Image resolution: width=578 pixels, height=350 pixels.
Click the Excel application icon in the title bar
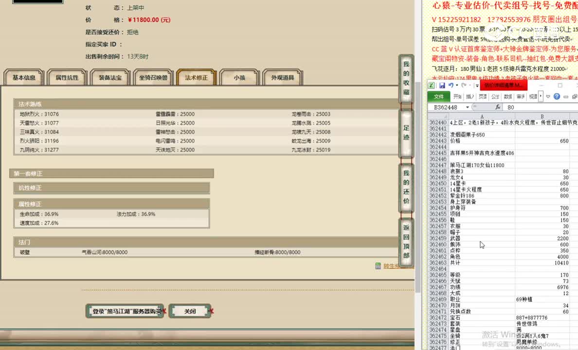tap(432, 85)
